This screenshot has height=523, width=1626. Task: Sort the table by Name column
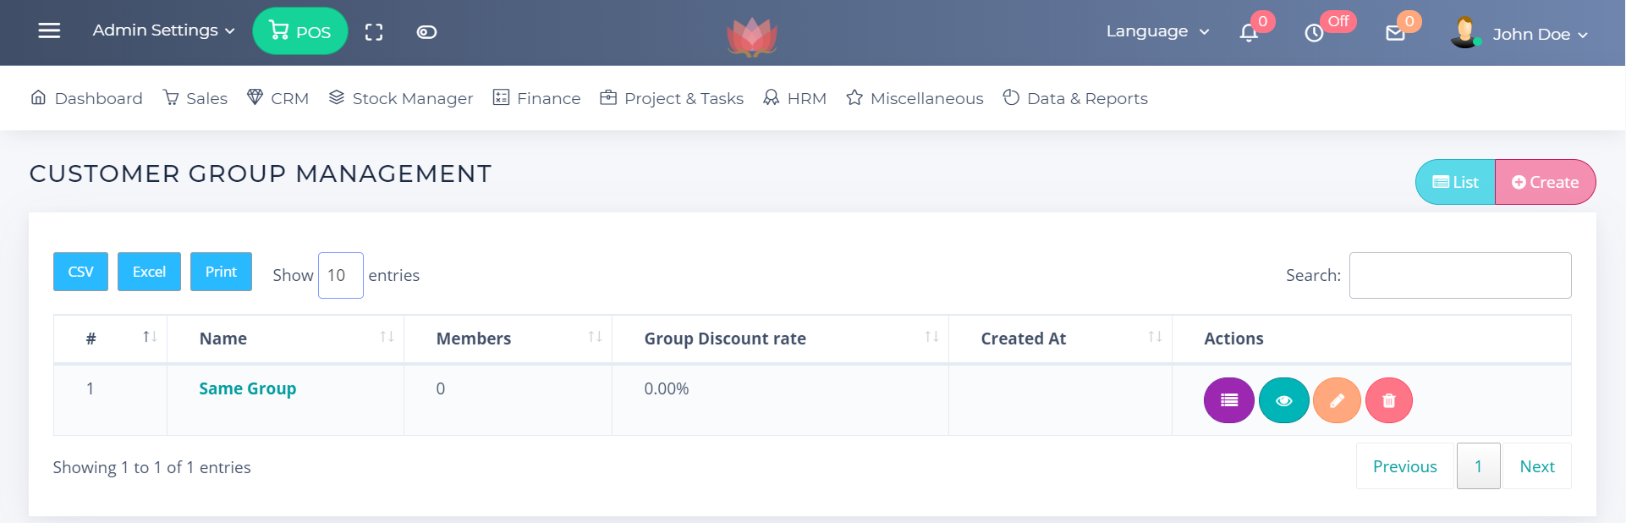285,339
